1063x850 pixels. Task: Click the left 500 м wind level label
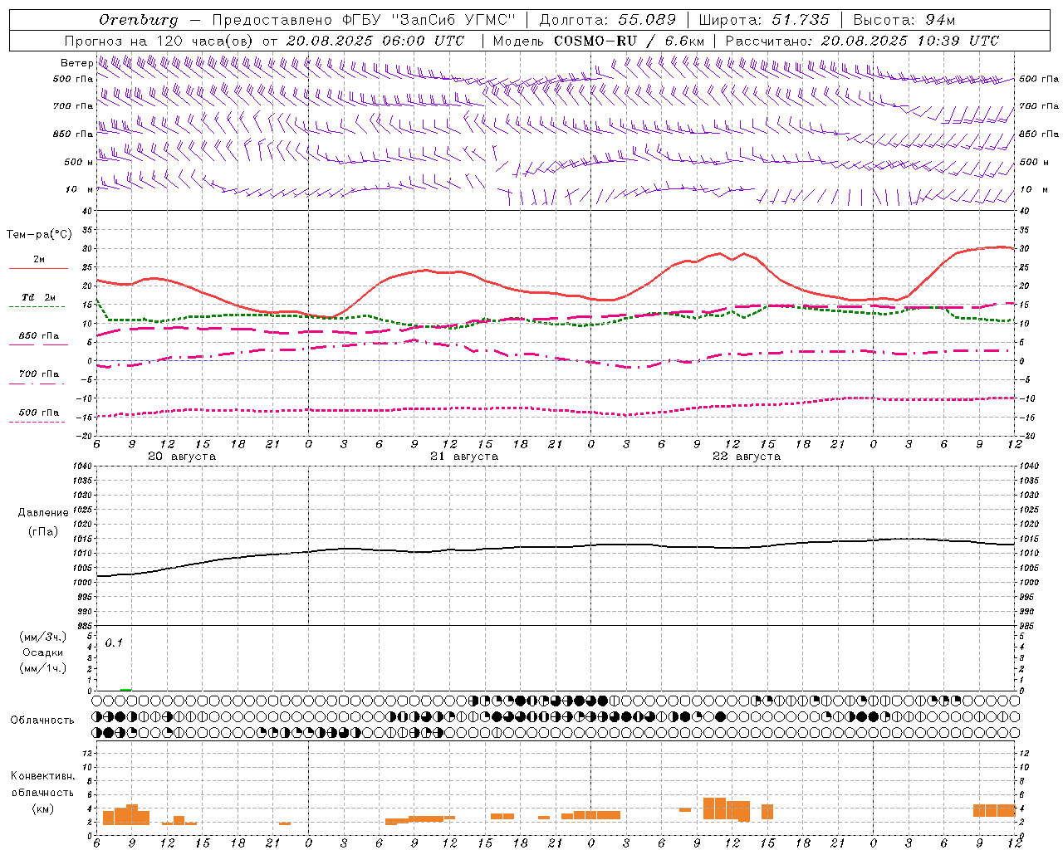79,162
